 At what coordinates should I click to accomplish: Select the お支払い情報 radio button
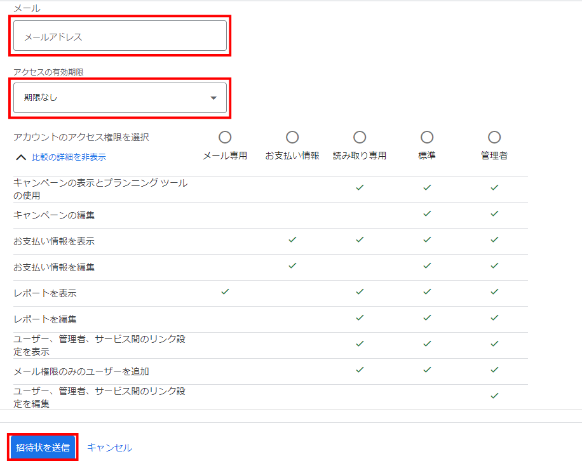(x=292, y=137)
